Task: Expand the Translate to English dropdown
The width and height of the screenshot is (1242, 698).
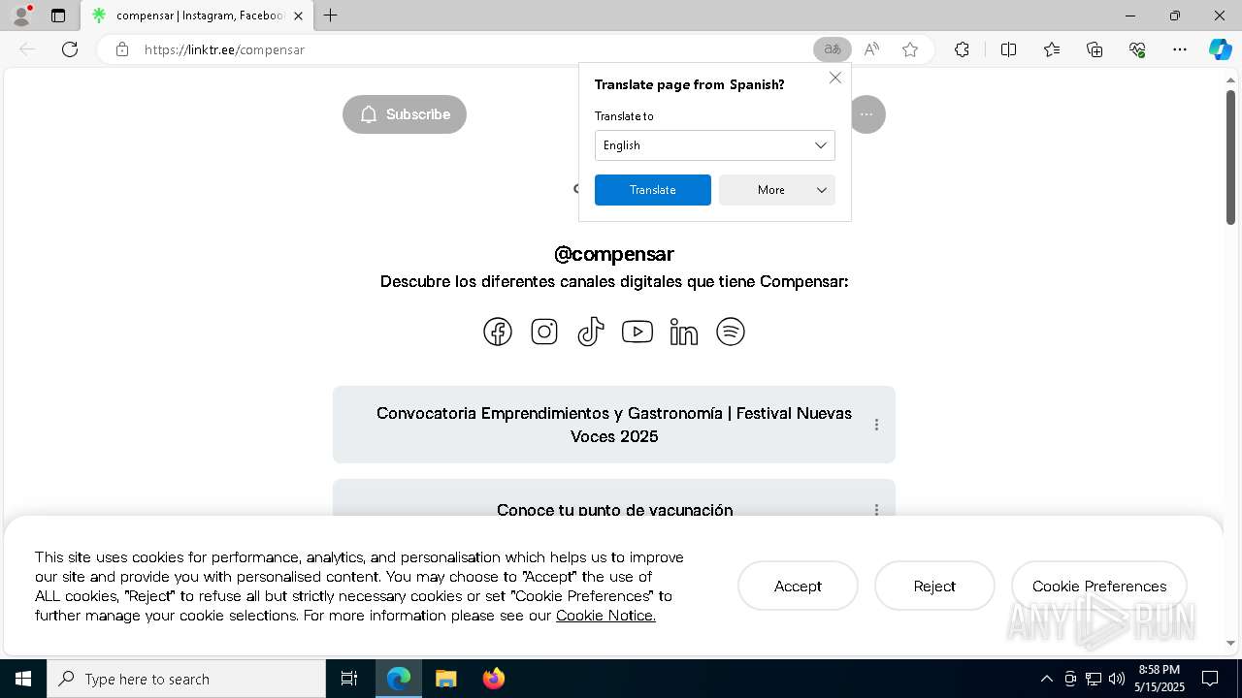Action: coord(715,145)
